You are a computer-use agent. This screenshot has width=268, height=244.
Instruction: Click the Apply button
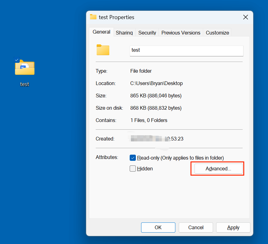(233, 227)
